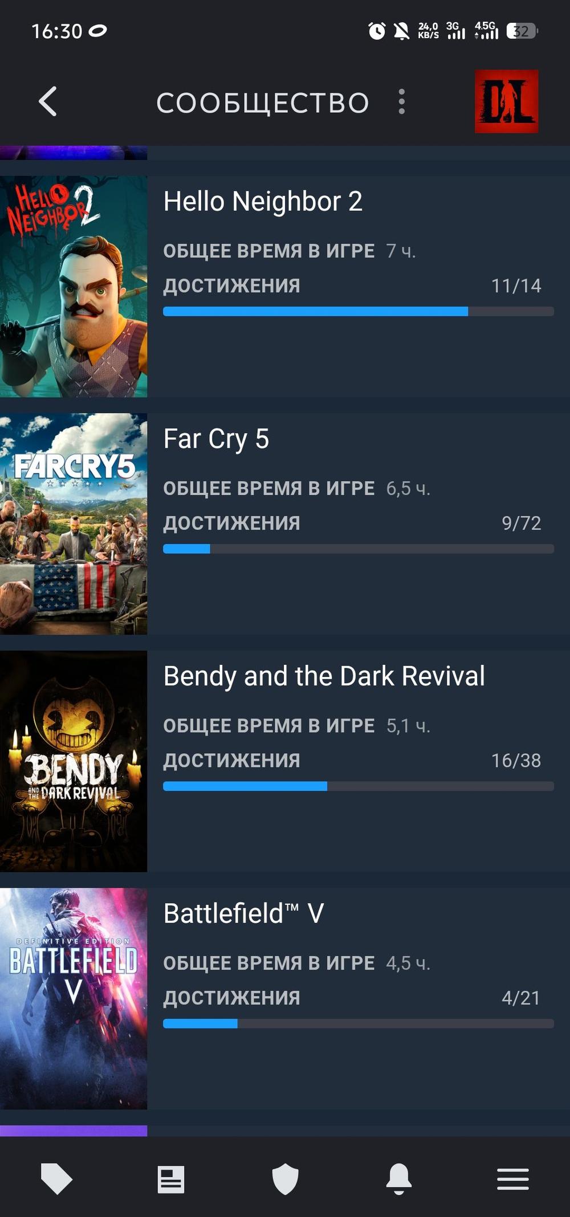Image resolution: width=570 pixels, height=1217 pixels.
Task: Click the Far Cry 5 9/72 achievements count
Action: pos(521,523)
